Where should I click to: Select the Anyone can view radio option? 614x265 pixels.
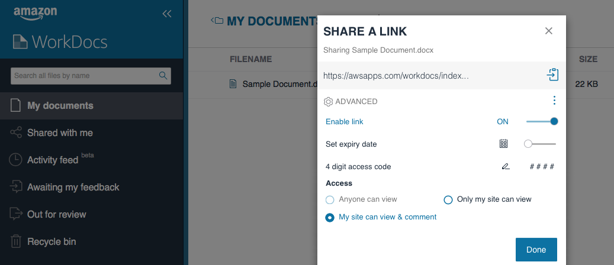click(330, 199)
